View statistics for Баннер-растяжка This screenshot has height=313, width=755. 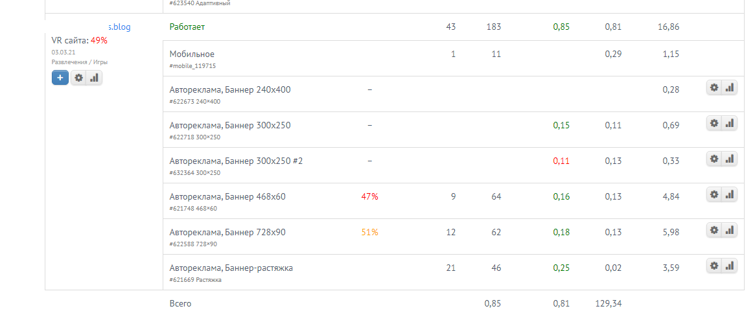[729, 266]
